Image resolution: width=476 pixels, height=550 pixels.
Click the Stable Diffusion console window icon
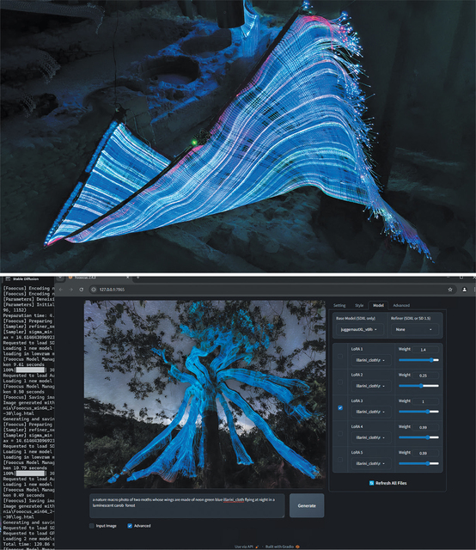[x=8, y=278]
